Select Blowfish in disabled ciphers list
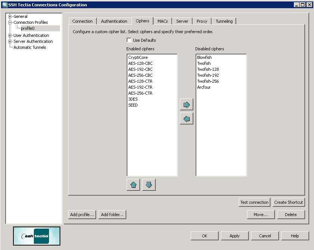 [x=204, y=57]
